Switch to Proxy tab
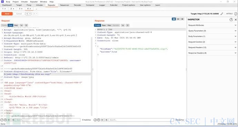 click(29, 5)
